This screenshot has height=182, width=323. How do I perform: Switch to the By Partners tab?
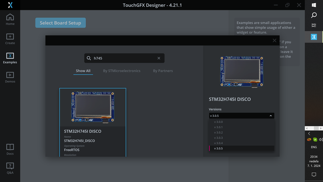click(x=163, y=71)
